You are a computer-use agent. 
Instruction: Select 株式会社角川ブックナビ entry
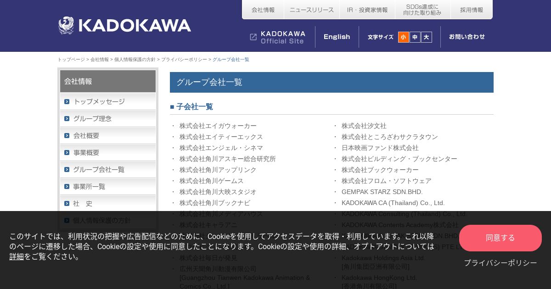click(215, 203)
